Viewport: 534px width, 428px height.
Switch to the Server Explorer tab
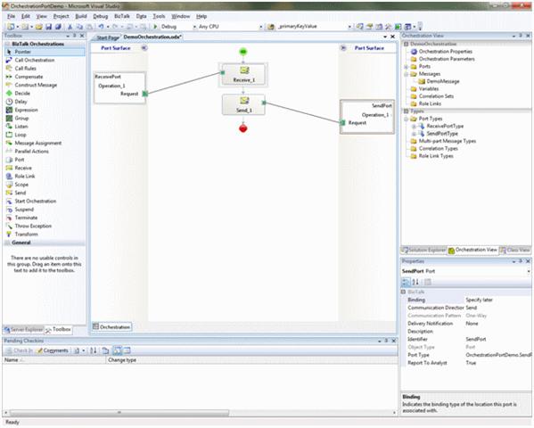pyautogui.click(x=23, y=330)
